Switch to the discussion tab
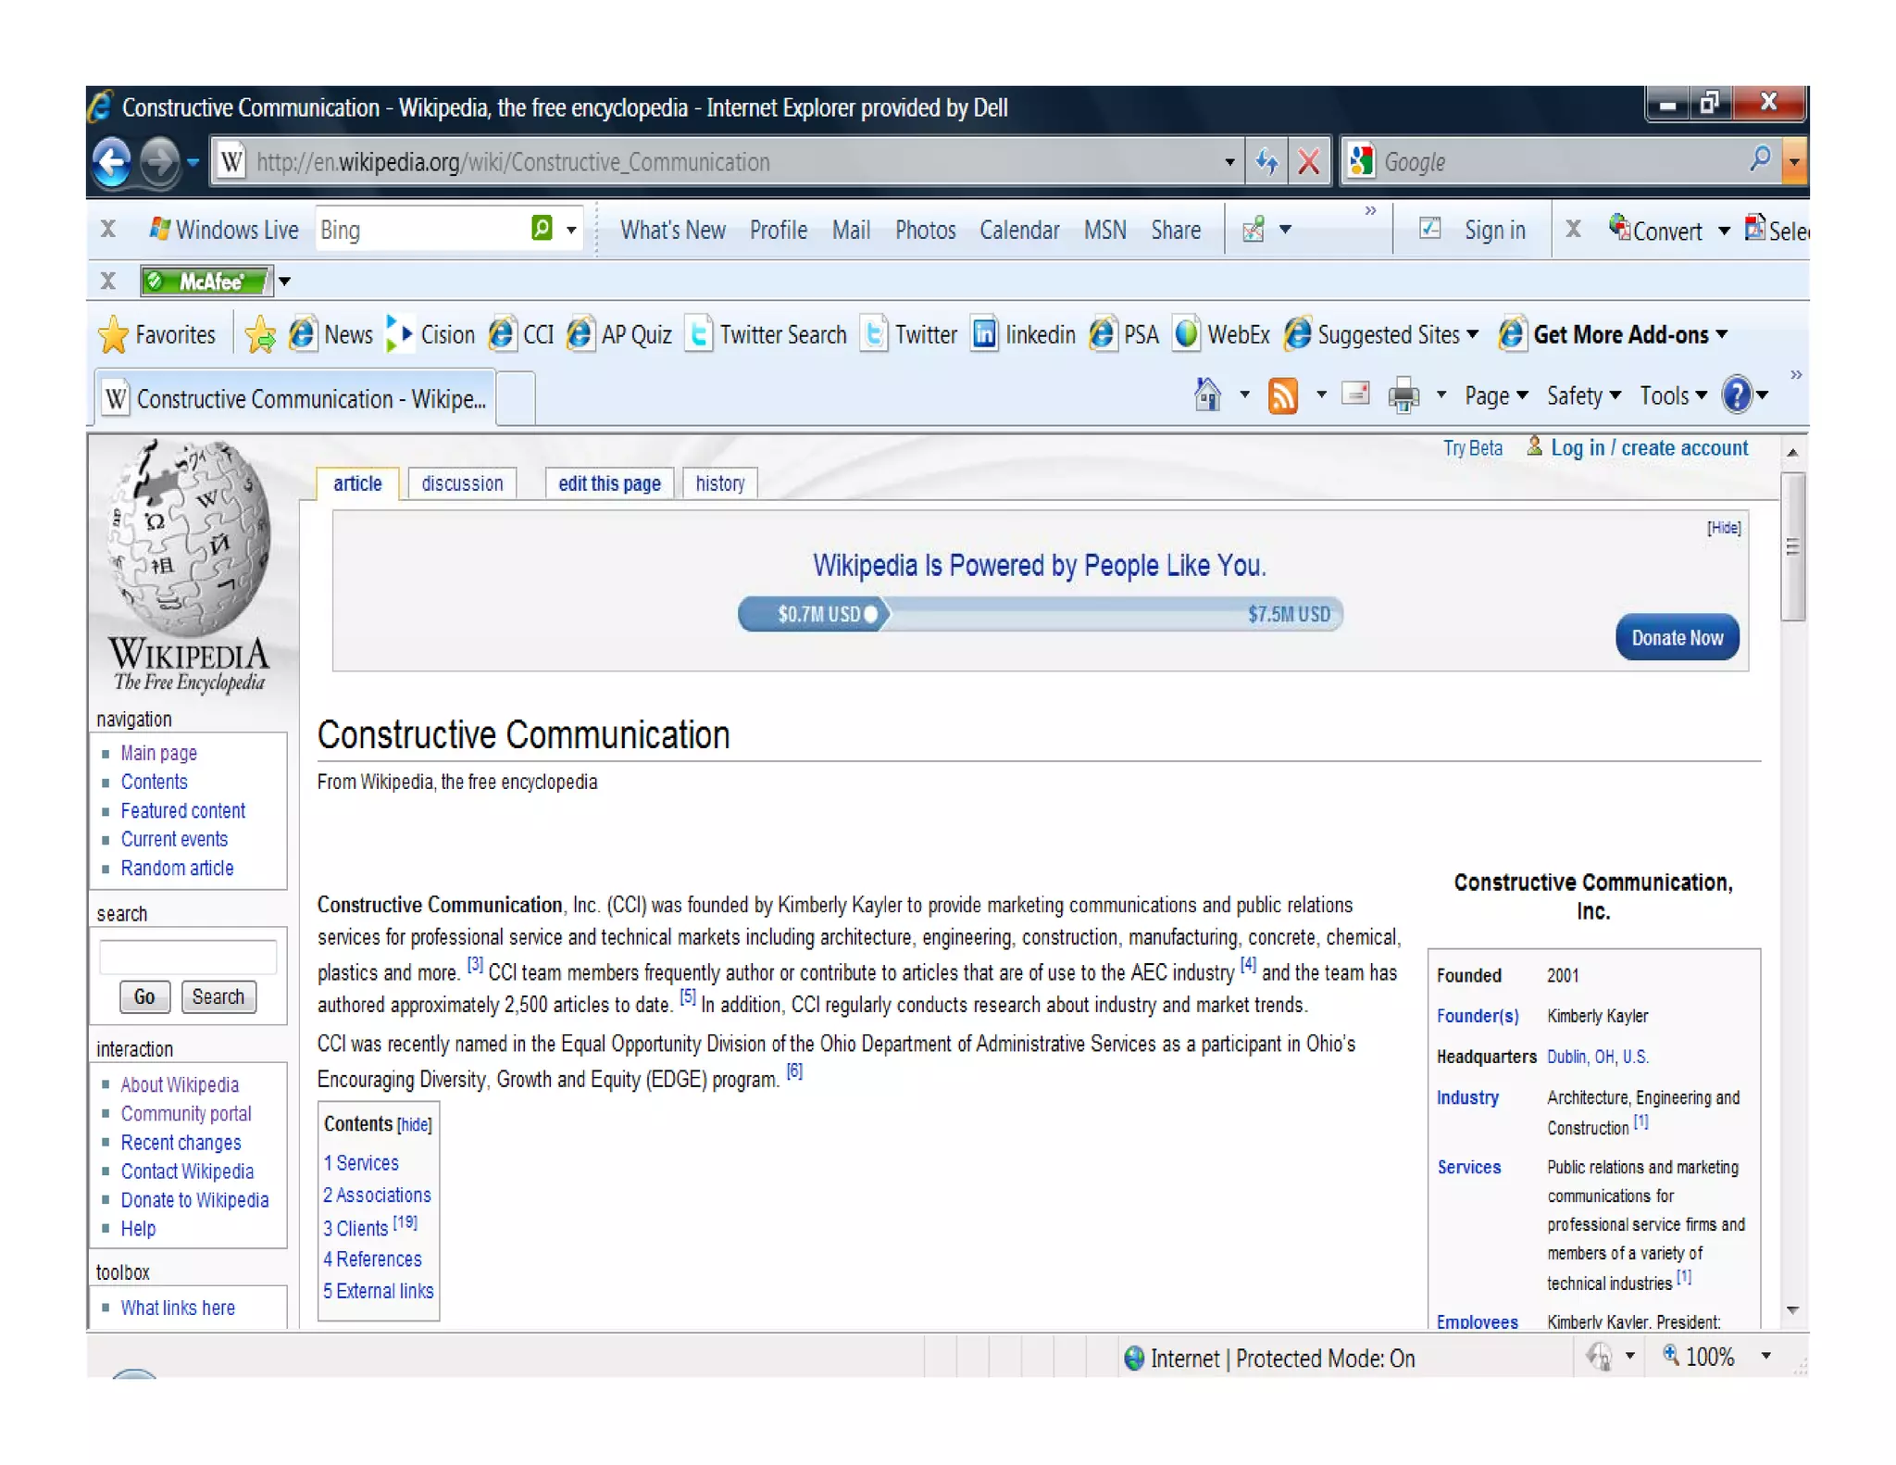Image resolution: width=1896 pixels, height=1465 pixels. point(462,483)
